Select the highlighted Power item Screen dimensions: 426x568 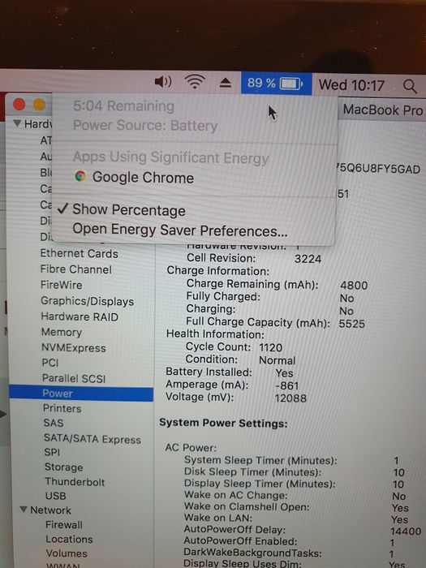pos(81,394)
